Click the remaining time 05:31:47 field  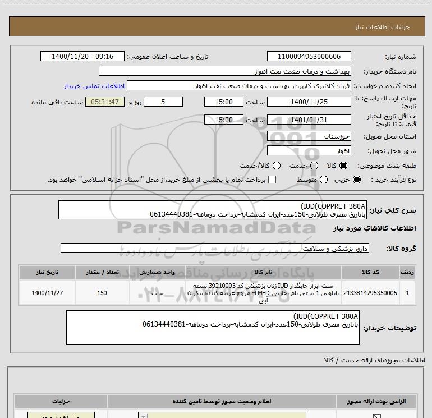[105, 102]
